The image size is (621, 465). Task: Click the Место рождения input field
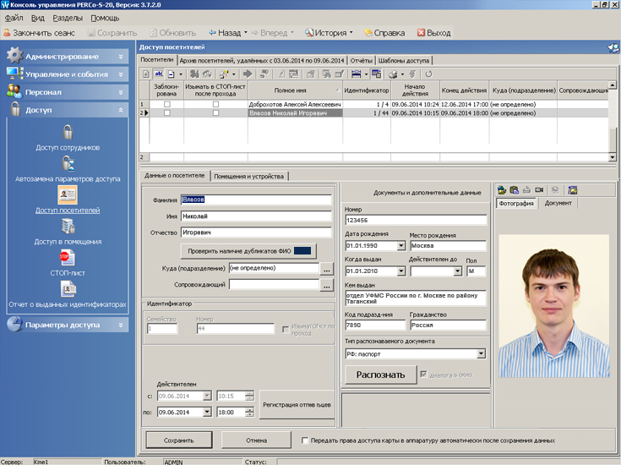448,246
